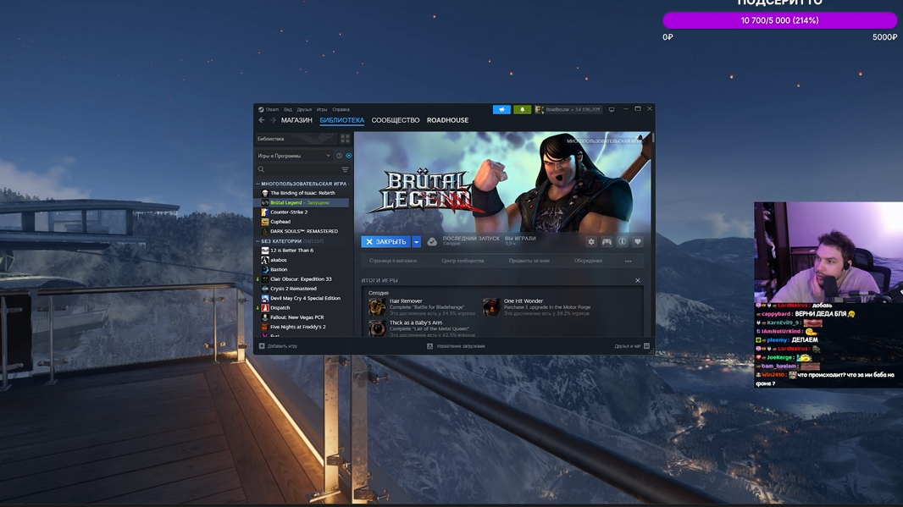Viewport: 903px width, 507px height.
Task: Click the cloud sync status icon
Action: tap(432, 242)
